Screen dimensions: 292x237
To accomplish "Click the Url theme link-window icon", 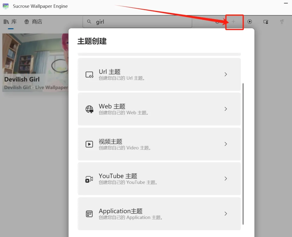I will click(x=89, y=75).
